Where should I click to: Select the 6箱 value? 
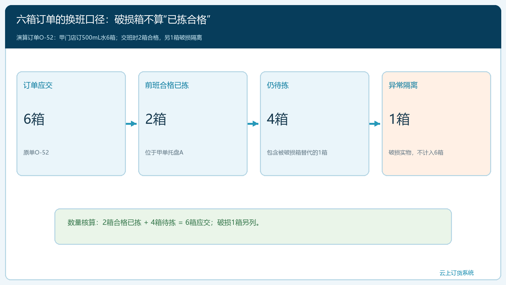(34, 119)
